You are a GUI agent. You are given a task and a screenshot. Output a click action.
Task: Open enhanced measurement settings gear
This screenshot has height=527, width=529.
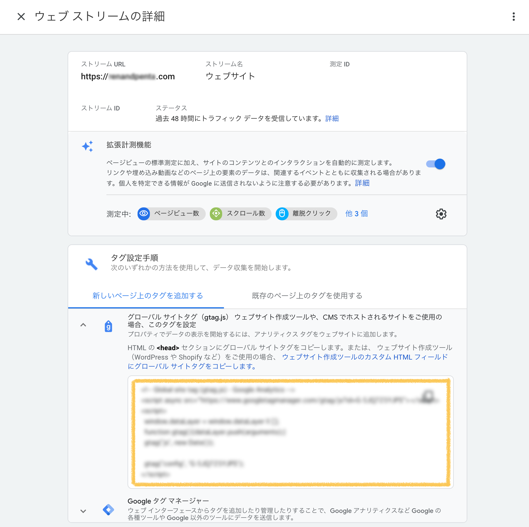(x=441, y=214)
